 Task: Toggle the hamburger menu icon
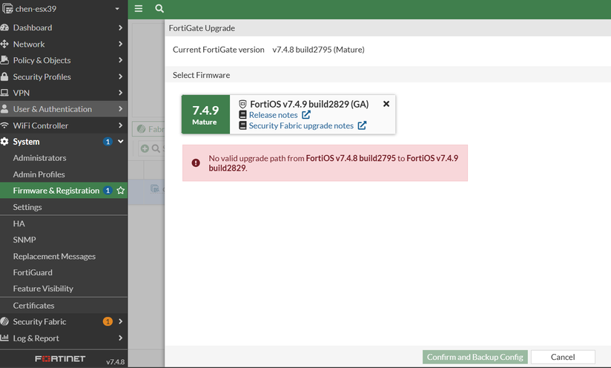tap(139, 9)
